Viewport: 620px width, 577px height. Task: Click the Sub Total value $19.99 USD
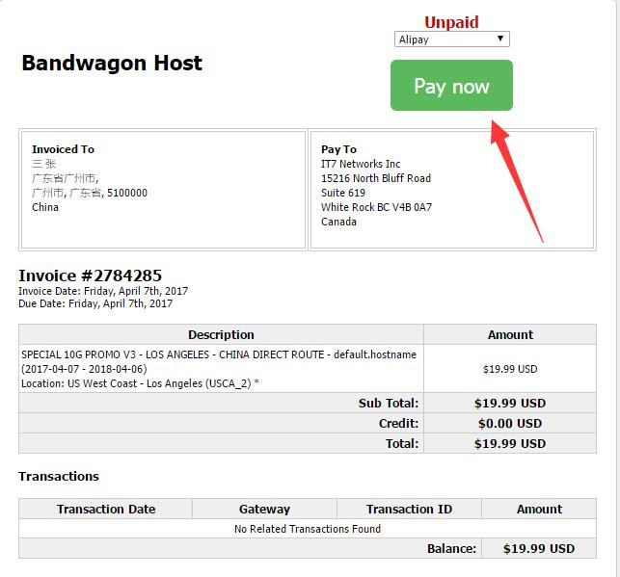(510, 404)
